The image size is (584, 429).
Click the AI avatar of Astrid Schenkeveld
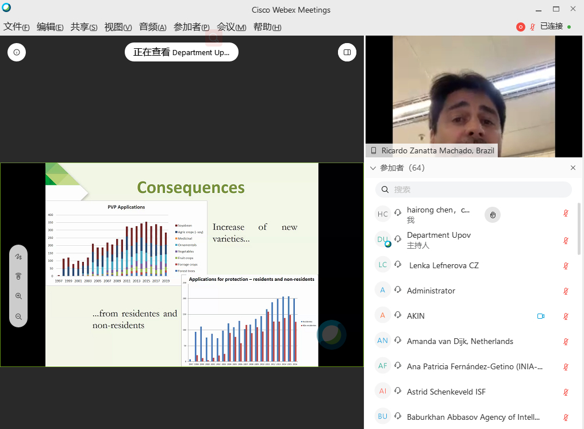pos(382,391)
